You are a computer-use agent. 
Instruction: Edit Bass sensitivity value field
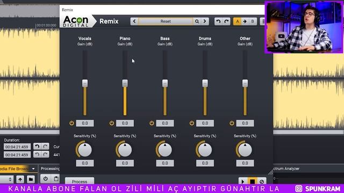pyautogui.click(x=165, y=163)
